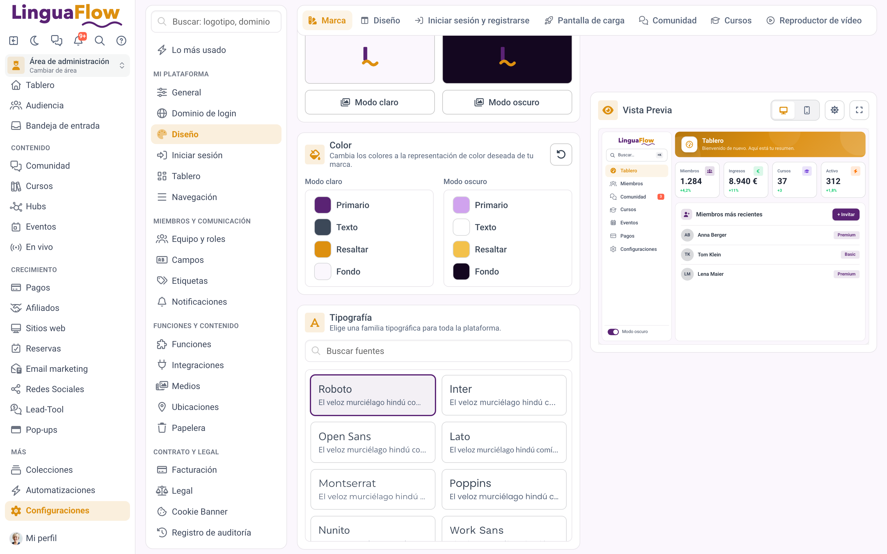The width and height of the screenshot is (887, 554).
Task: Open the Marca tab
Action: coord(327,21)
